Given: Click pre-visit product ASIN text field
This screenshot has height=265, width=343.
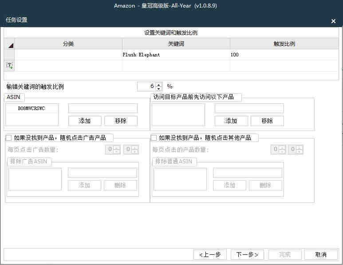Looking at the screenshot, I should pyautogui.click(x=249, y=108).
